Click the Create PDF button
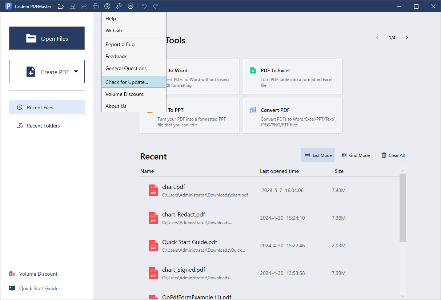The width and height of the screenshot is (441, 300). (47, 72)
